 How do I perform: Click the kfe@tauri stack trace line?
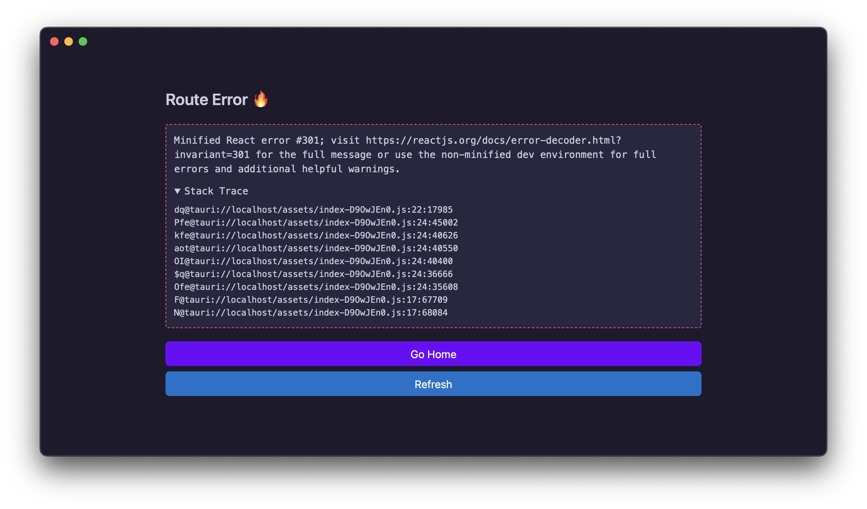point(316,235)
